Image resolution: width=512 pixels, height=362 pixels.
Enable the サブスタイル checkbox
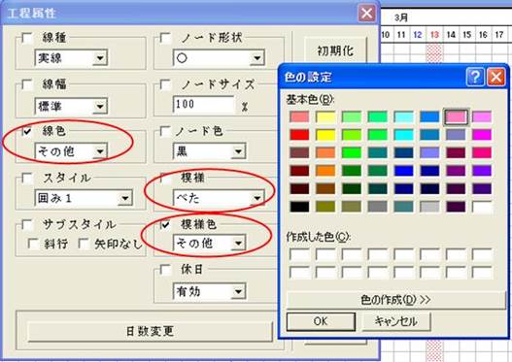point(27,225)
